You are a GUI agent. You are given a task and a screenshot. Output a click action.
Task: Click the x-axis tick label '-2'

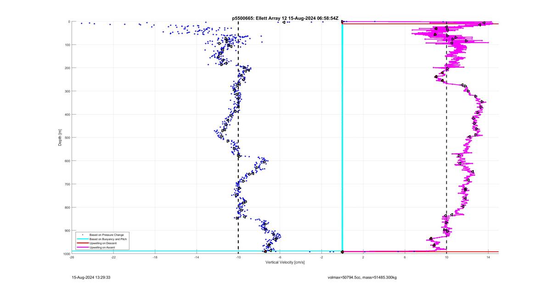click(x=321, y=258)
